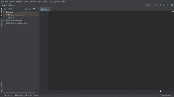Viewport: 174px width, 97px height.
Task: Select Scratches and Consoles item
Action: coord(17,23)
